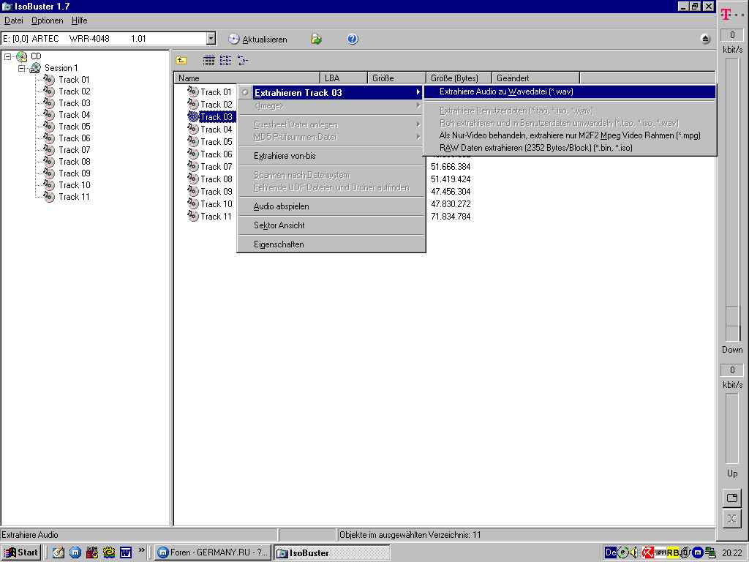Viewport: 749px width, 562px height.
Task: Switch to the Foren - GERMANY.RU taskbar window
Action: tap(213, 552)
